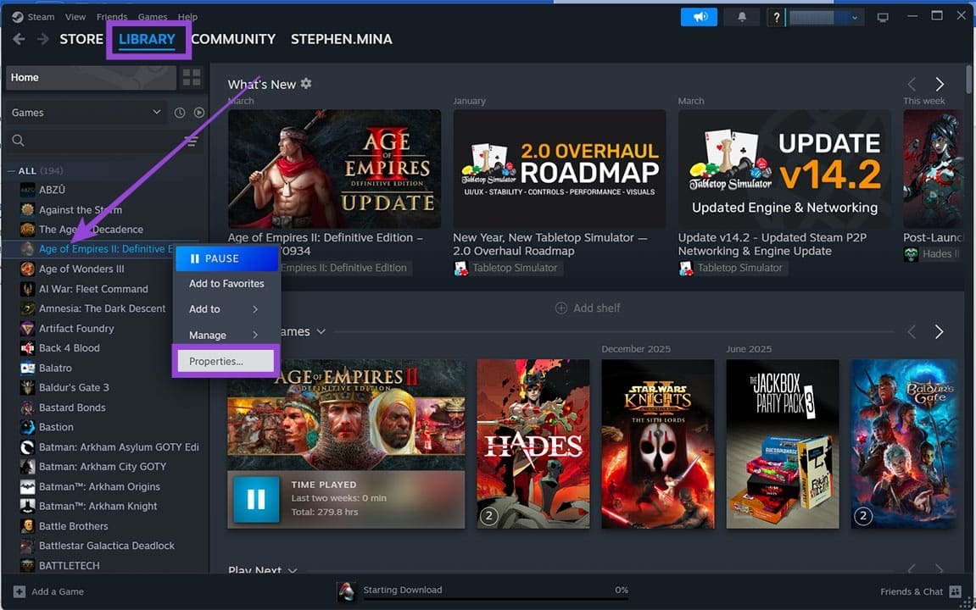Viewport: 976px width, 610px height.
Task: Enter Big Picture Mode via the monitor icon
Action: click(883, 17)
